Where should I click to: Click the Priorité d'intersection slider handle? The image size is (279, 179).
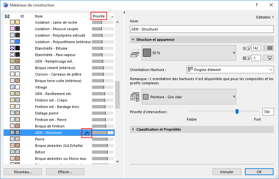237,112
